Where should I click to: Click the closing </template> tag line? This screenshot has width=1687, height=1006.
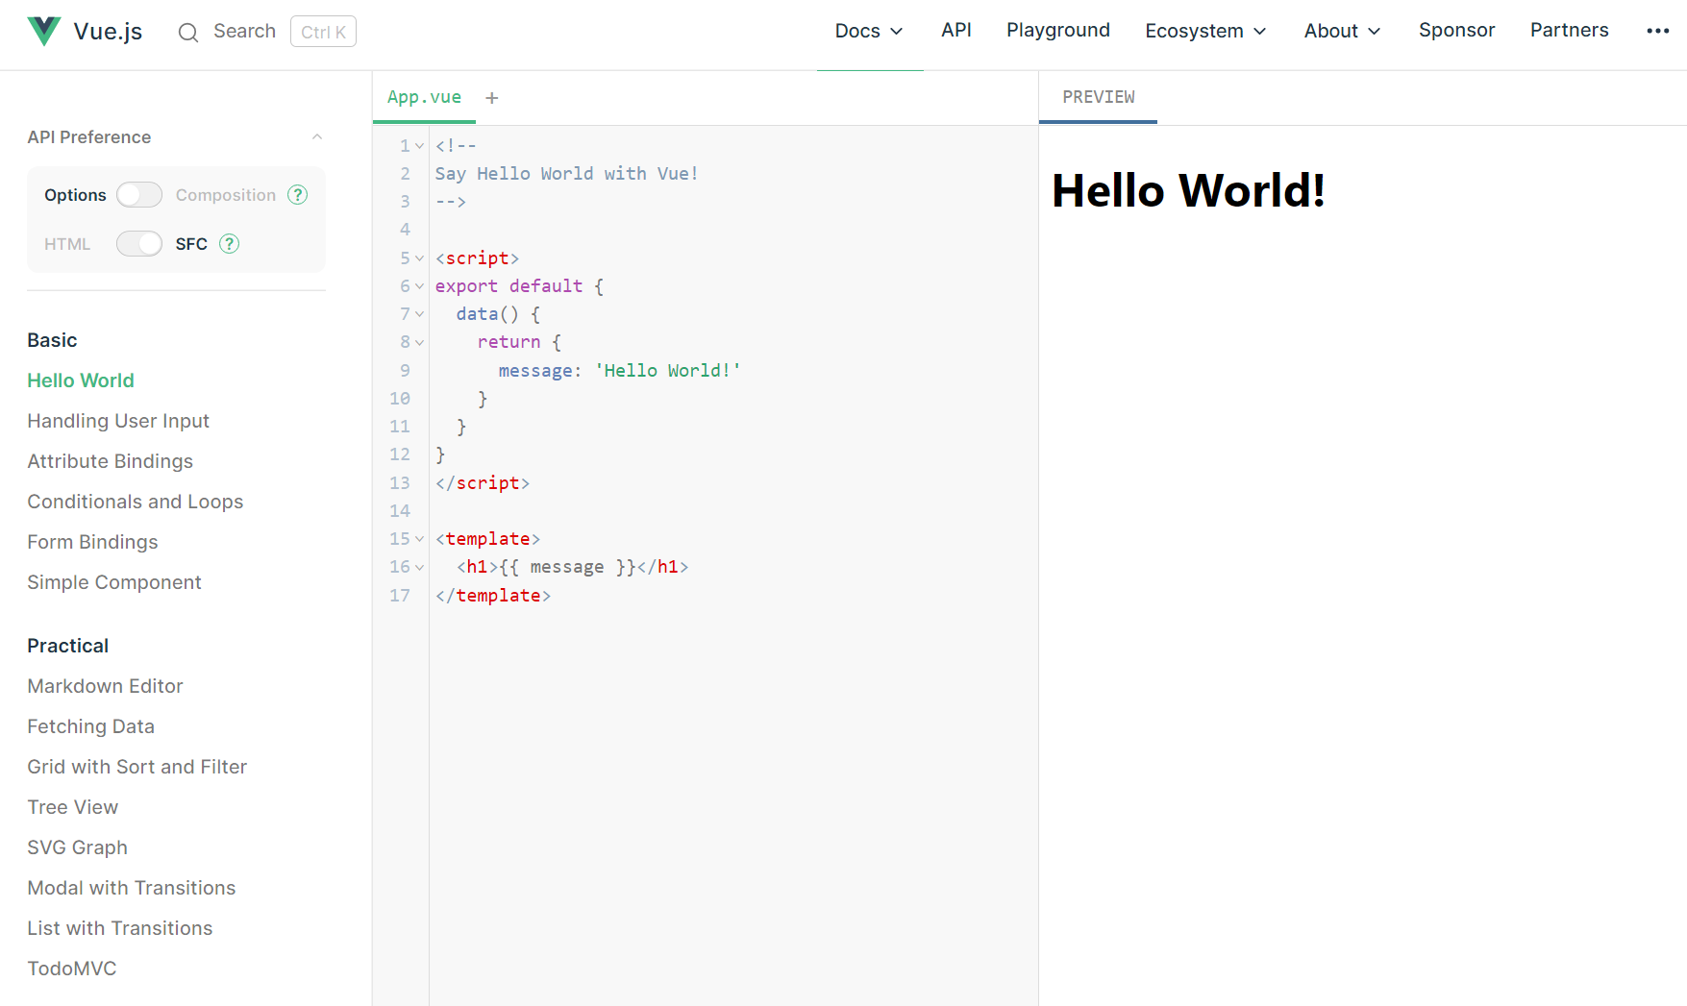[493, 596]
